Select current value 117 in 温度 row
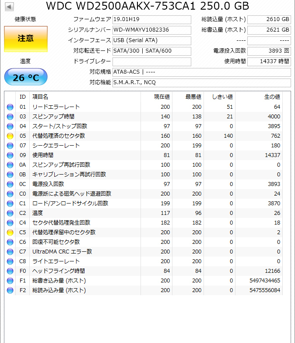Image resolution: width=295 pixels, height=343 pixels. (x=165, y=213)
